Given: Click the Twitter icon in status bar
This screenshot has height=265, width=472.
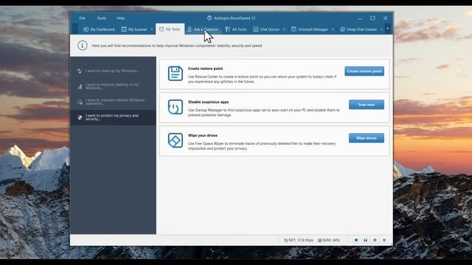Looking at the screenshot, I should coord(384,240).
